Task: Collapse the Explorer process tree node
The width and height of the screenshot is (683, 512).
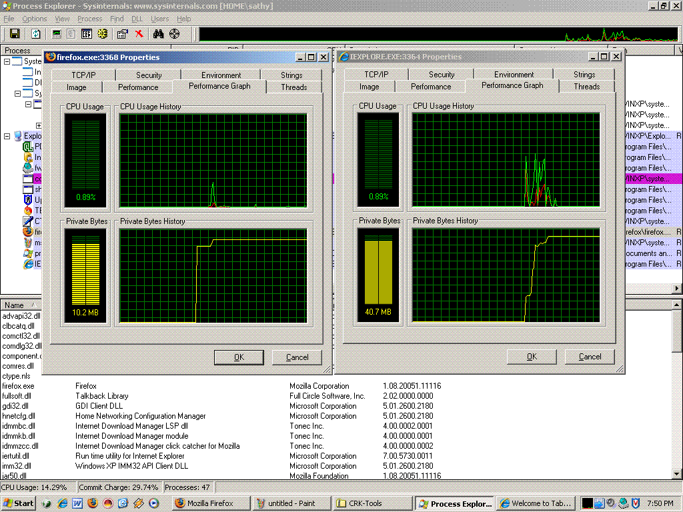Action: point(7,136)
